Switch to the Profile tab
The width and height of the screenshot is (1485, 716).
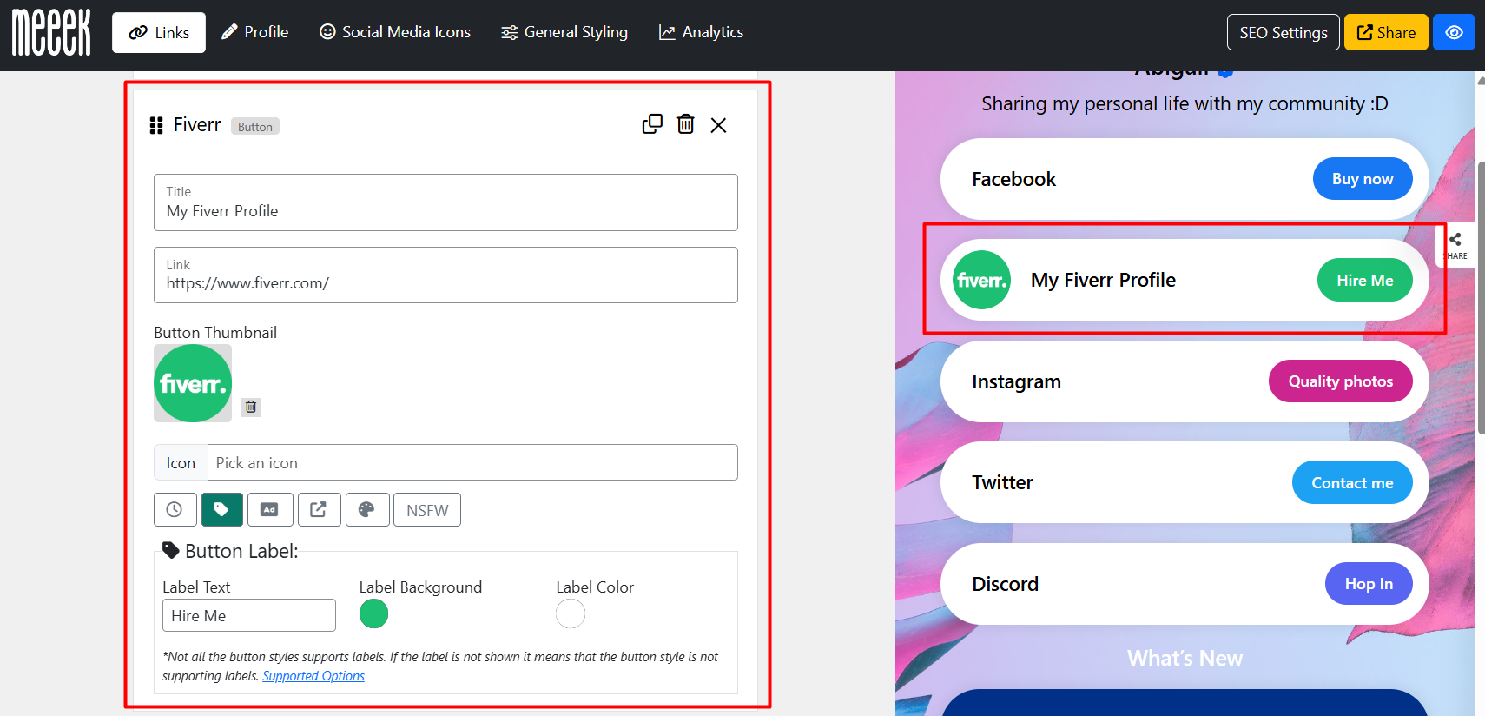click(255, 32)
